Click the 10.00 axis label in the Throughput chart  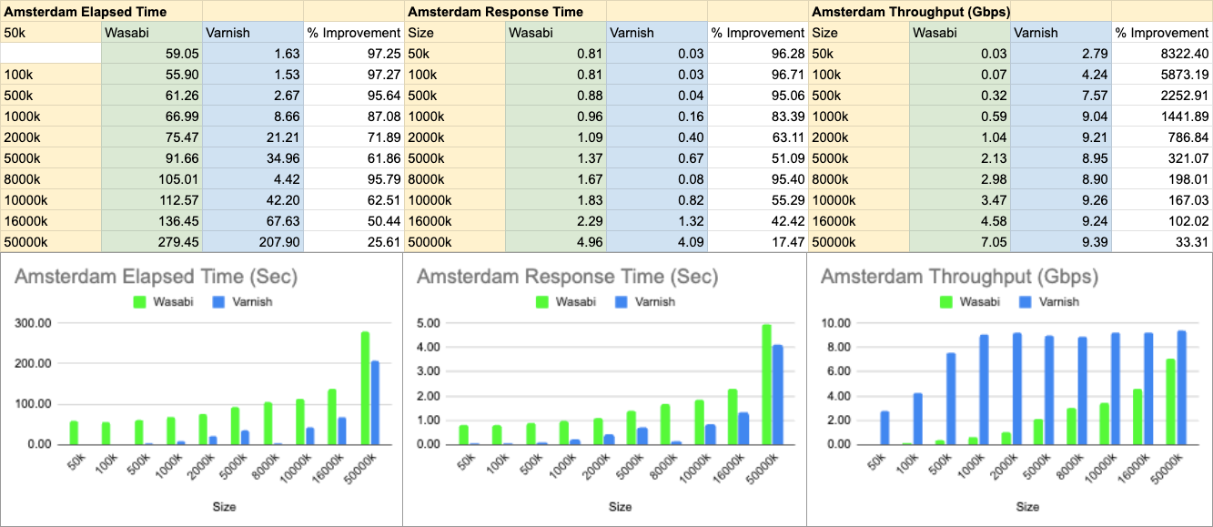click(836, 323)
